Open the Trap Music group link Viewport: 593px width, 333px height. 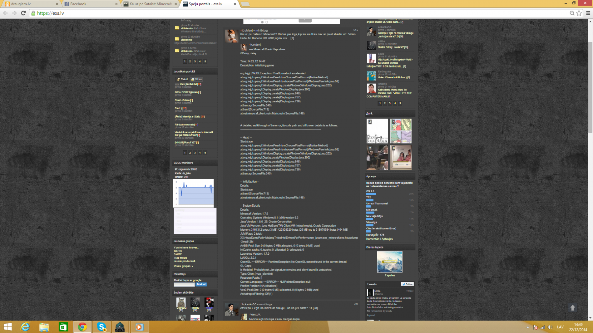click(x=181, y=258)
